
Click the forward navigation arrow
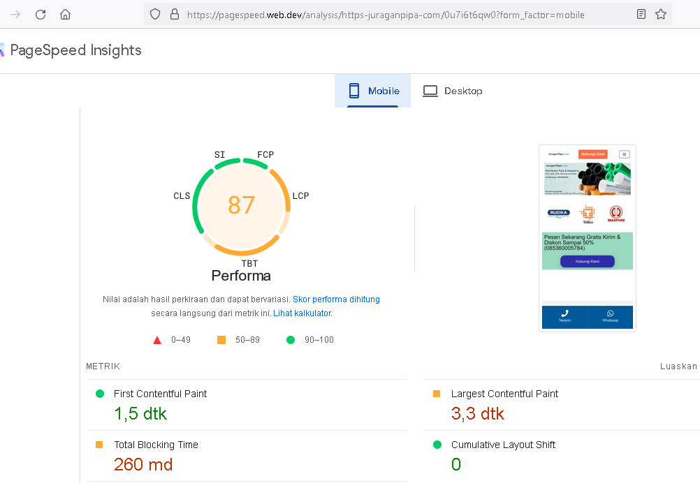click(15, 14)
